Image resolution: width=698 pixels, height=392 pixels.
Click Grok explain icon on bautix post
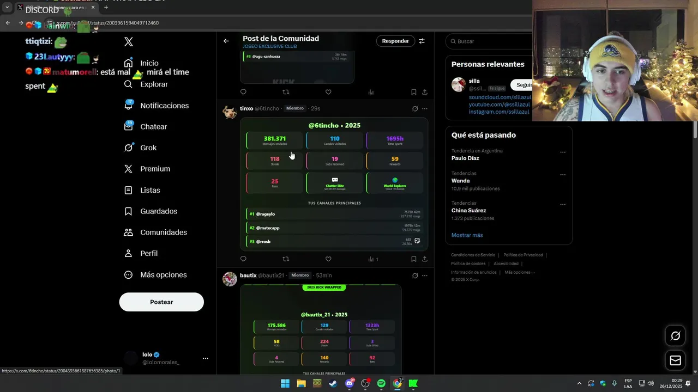pyautogui.click(x=415, y=275)
